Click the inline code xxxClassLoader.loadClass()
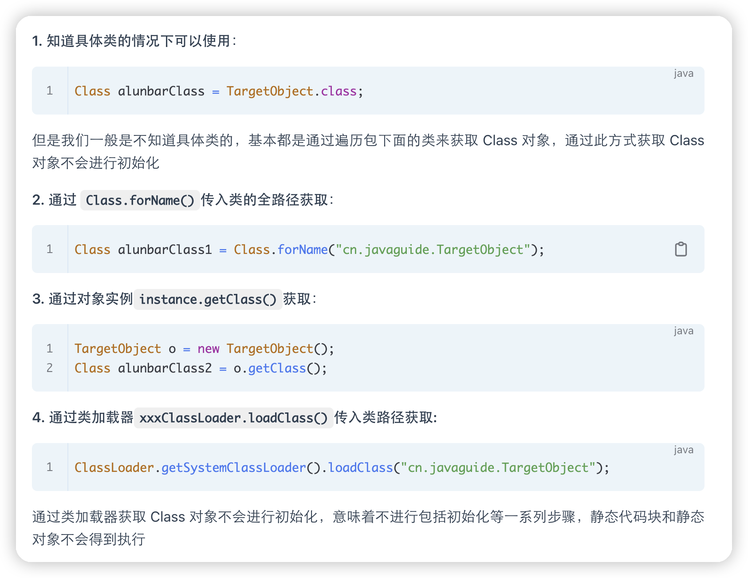The image size is (748, 578). pos(233,418)
